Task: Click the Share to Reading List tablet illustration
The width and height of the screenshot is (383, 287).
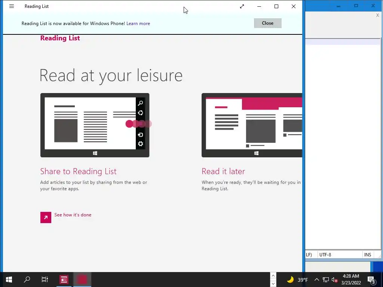Action: (x=95, y=125)
